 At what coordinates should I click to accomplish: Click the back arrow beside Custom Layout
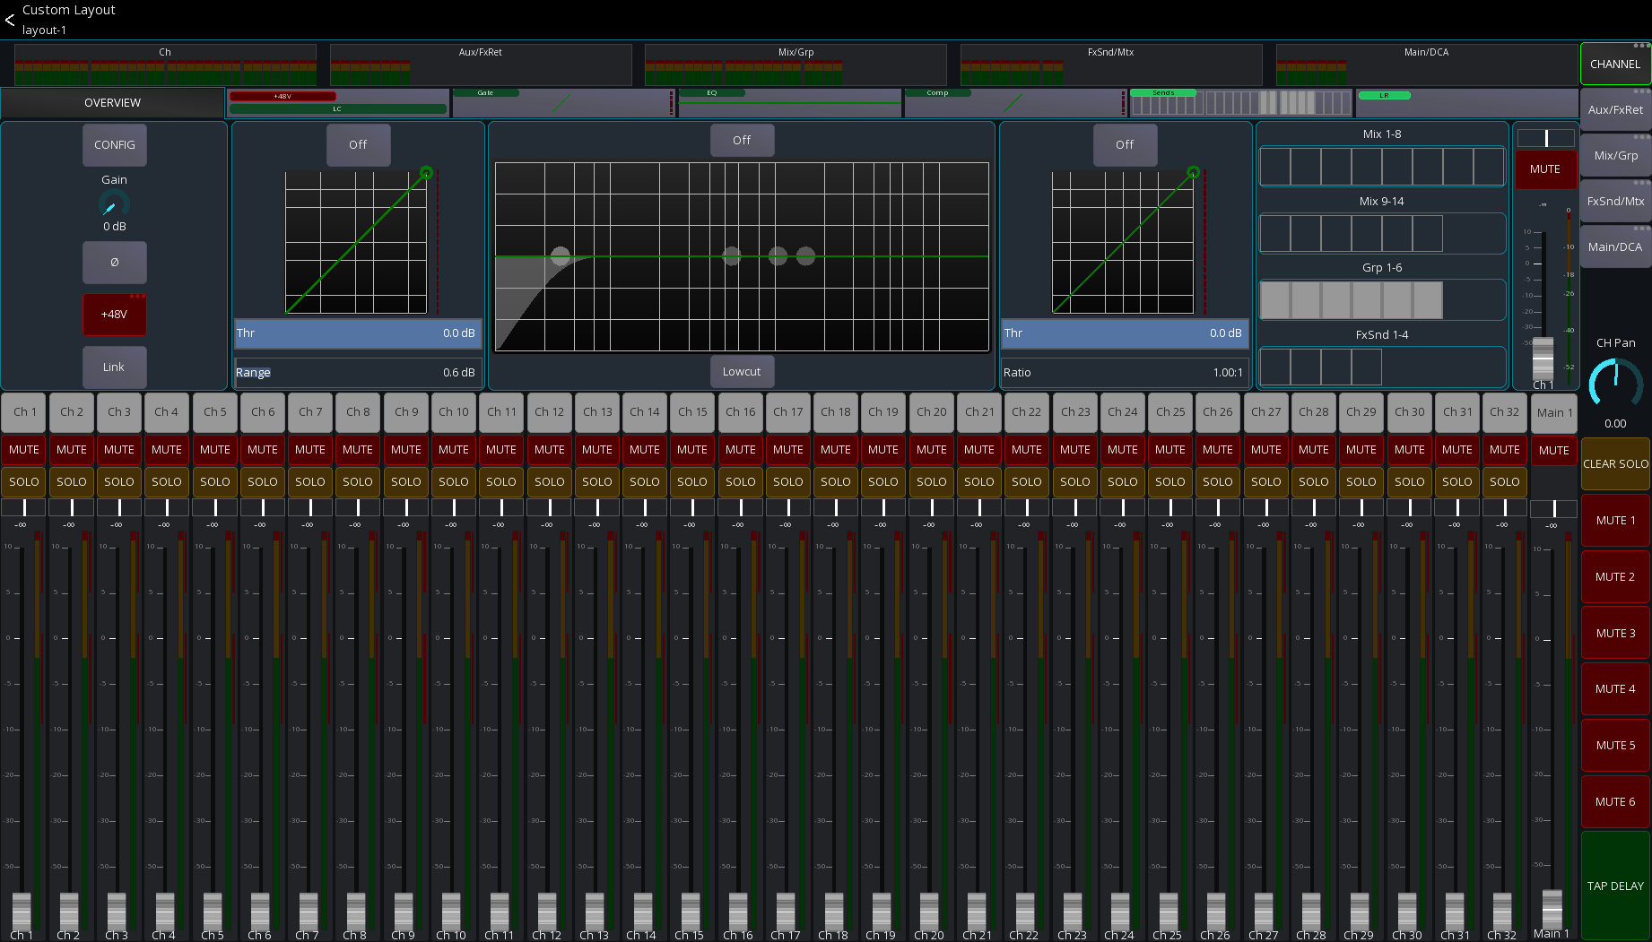(x=10, y=19)
